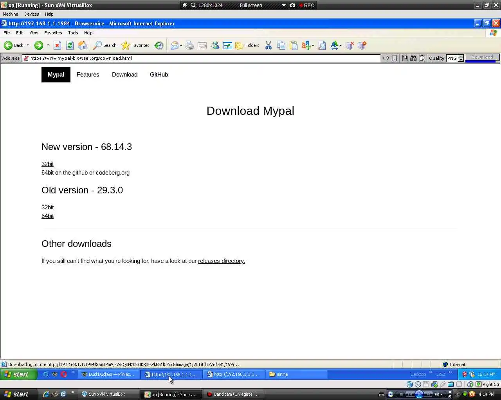
Task: Click the Encoding language icon
Action: (x=306, y=45)
